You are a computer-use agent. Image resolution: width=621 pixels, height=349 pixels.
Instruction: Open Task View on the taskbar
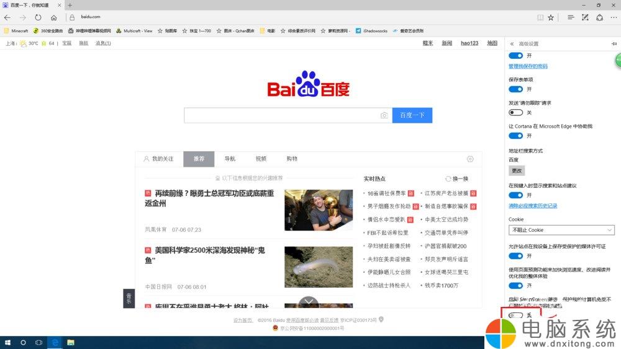[x=39, y=342]
